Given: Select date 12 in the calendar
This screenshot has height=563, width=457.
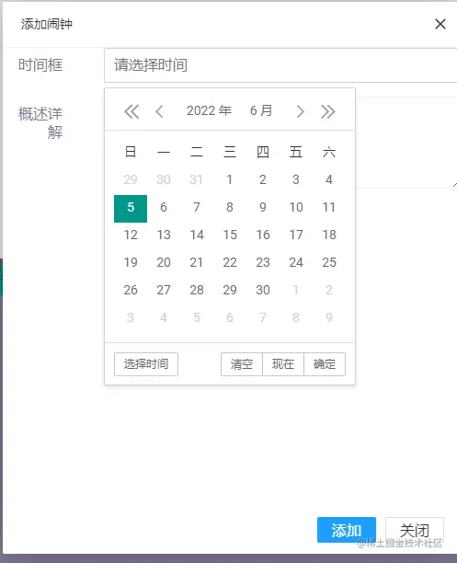Looking at the screenshot, I should (x=131, y=235).
